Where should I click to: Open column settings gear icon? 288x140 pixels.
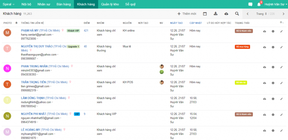[282, 22]
